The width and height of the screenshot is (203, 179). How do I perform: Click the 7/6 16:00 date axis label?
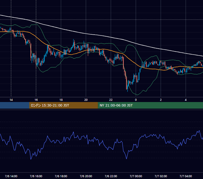click(x=36, y=176)
